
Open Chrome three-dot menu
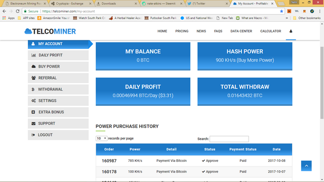[x=320, y=11]
